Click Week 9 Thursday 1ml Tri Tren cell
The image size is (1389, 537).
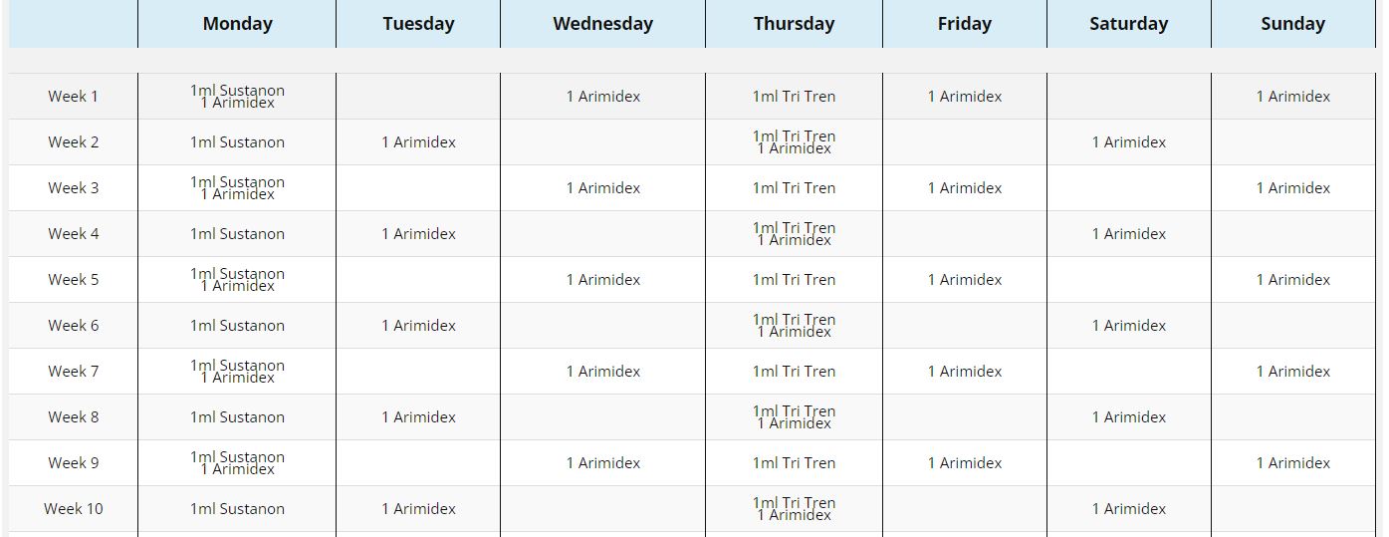[794, 463]
